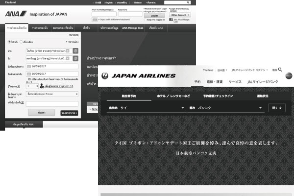Screen dimensions: 294x196
Task: Open the Other Account dropdown
Action: click(x=180, y=15)
